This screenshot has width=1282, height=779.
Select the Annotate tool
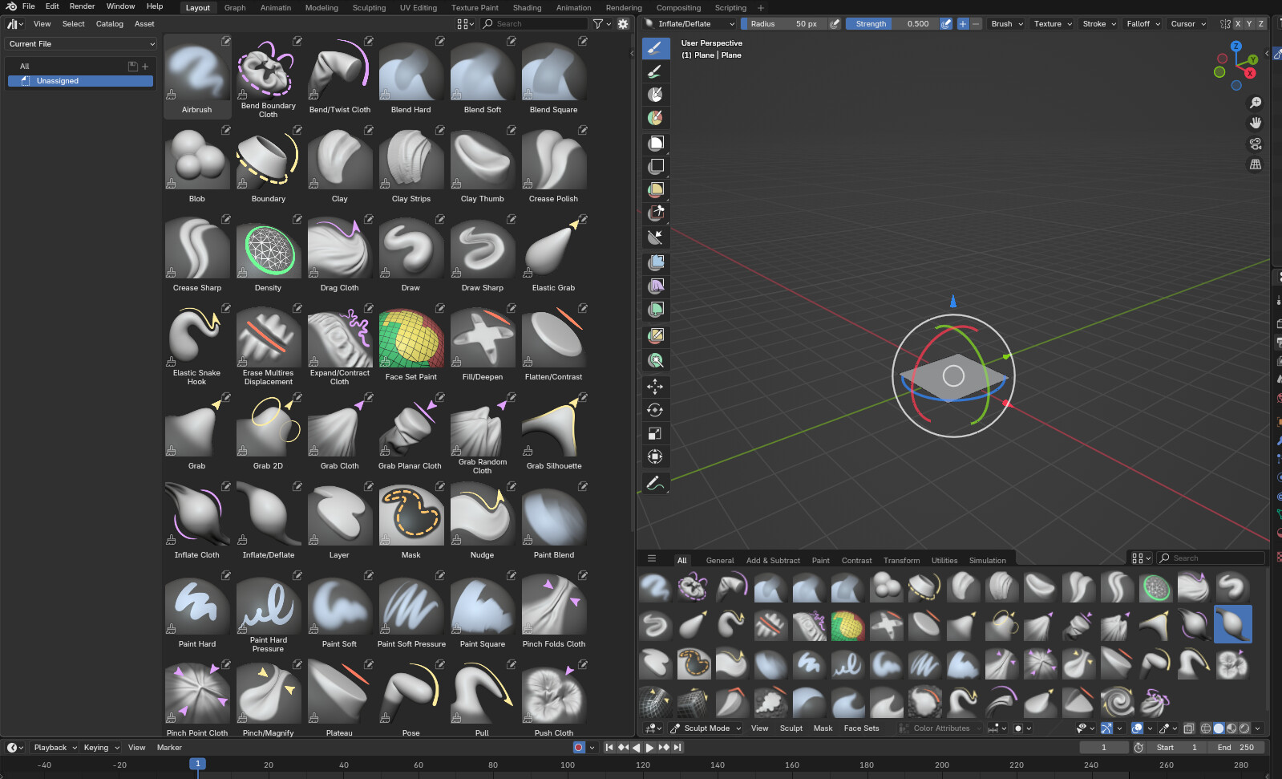[655, 484]
